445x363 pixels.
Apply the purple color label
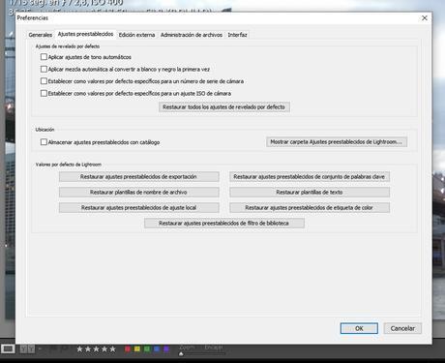(166, 348)
